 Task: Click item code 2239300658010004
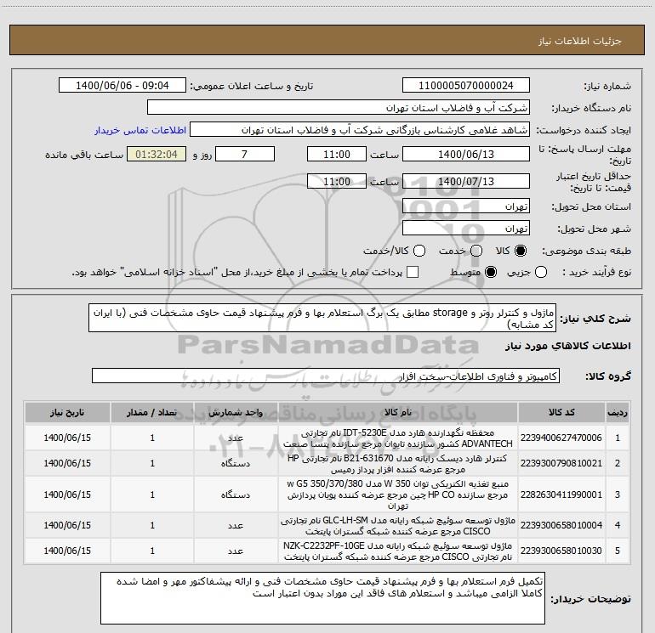point(561,525)
